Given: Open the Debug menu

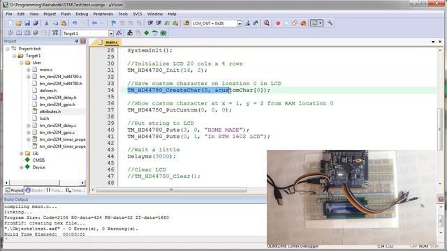Looking at the screenshot, I should (x=82, y=14).
